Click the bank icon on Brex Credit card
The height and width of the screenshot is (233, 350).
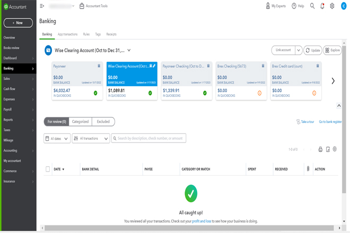(318, 66)
